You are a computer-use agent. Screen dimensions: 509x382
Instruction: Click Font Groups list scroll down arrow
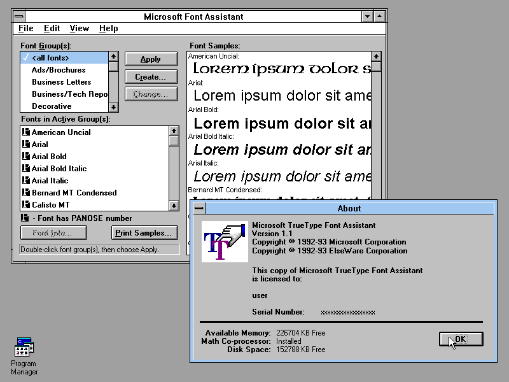coord(113,107)
